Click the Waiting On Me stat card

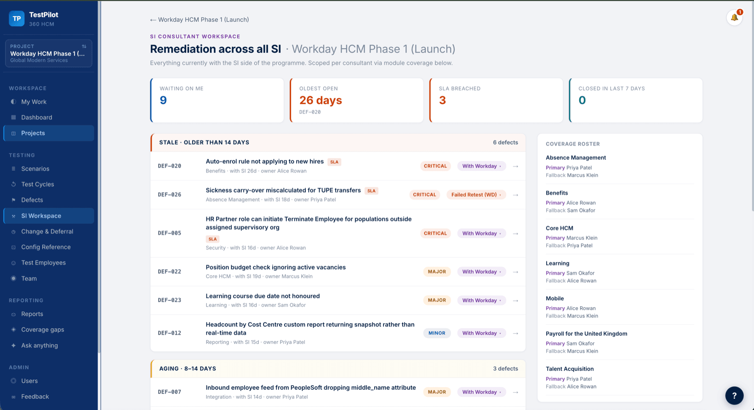217,100
